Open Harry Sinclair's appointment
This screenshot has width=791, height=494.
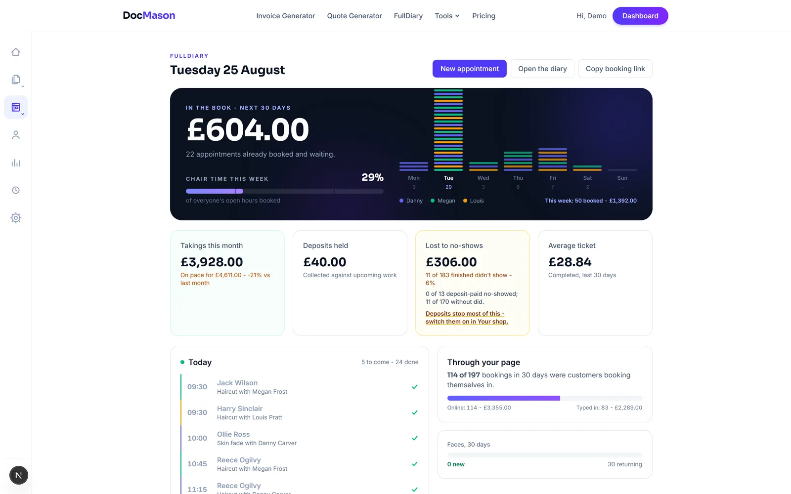tap(300, 412)
